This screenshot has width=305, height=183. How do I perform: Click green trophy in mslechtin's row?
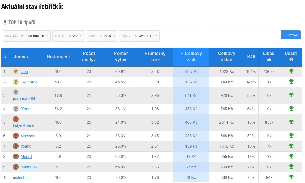(291, 177)
